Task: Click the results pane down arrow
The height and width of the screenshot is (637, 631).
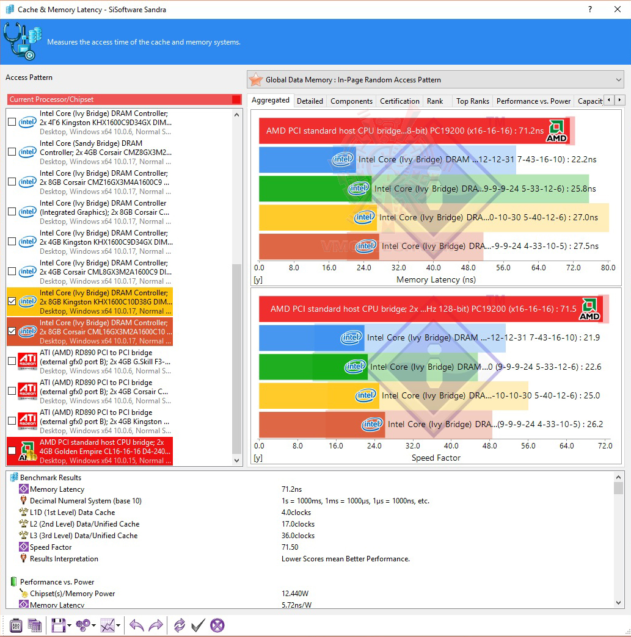Action: pos(618,603)
